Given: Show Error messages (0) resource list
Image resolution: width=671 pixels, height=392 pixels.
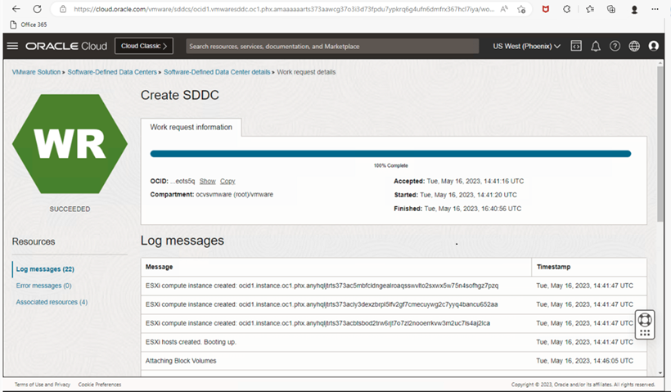Looking at the screenshot, I should (43, 286).
